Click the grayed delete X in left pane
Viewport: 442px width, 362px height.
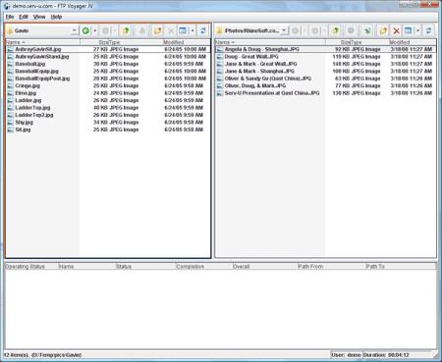171,30
